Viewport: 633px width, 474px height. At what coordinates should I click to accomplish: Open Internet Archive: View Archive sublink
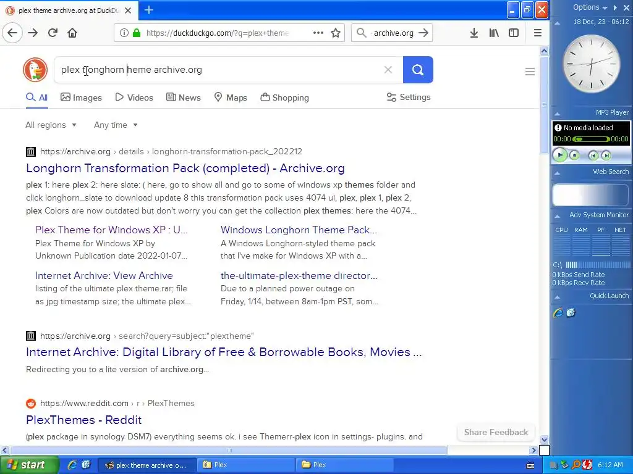tap(104, 276)
